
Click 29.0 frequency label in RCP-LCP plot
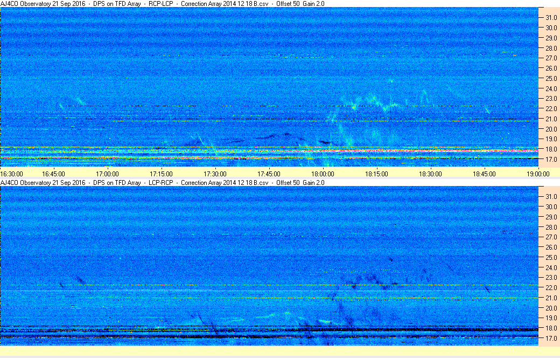551,38
